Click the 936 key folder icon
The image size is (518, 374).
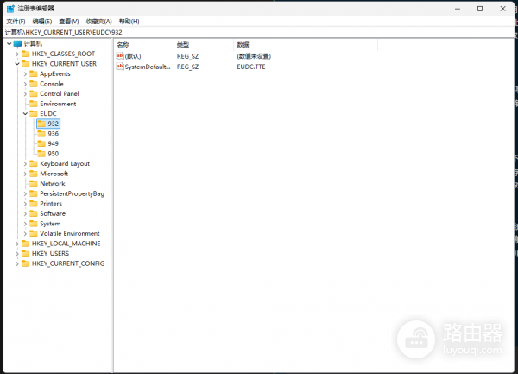point(41,134)
